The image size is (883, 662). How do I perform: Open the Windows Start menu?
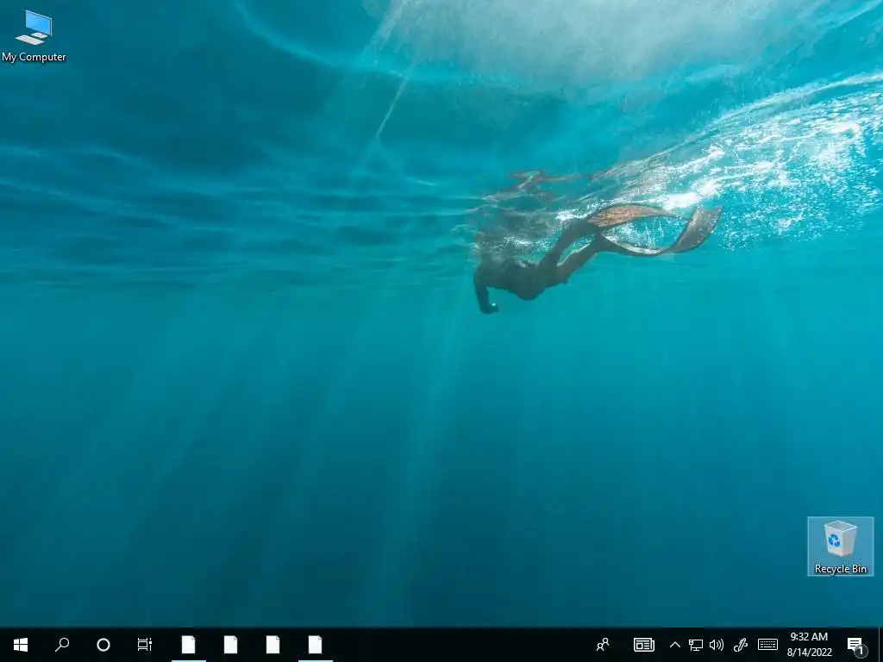click(21, 645)
